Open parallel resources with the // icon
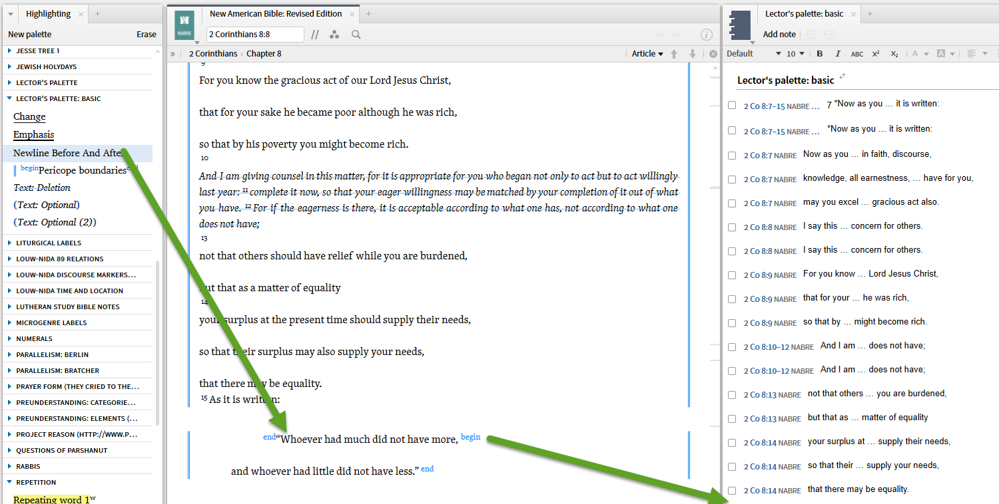999x504 pixels. click(315, 35)
